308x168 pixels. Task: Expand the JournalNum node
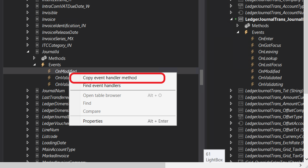27,91
